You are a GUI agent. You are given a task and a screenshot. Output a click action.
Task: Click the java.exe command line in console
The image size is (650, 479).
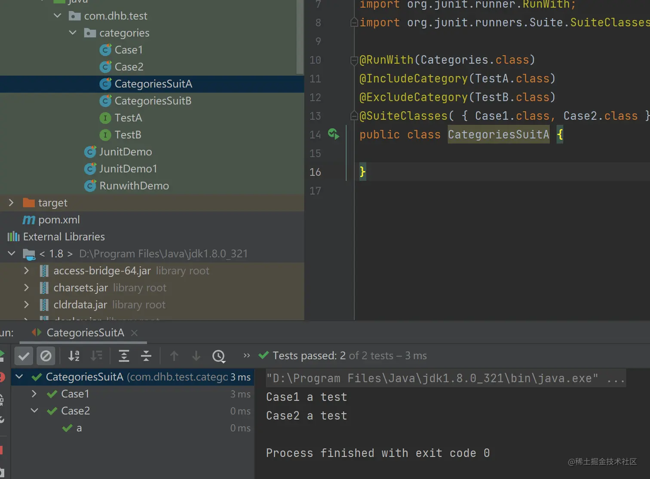(445, 378)
